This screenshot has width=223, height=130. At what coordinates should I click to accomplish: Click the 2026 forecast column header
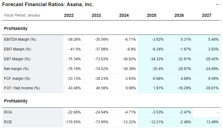pos(179,15)
